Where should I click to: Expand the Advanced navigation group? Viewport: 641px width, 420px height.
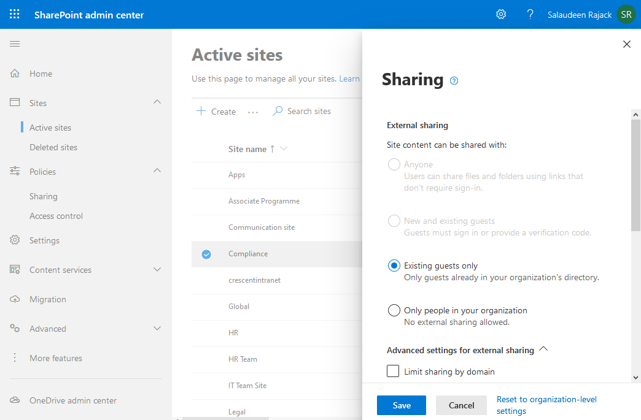click(157, 329)
